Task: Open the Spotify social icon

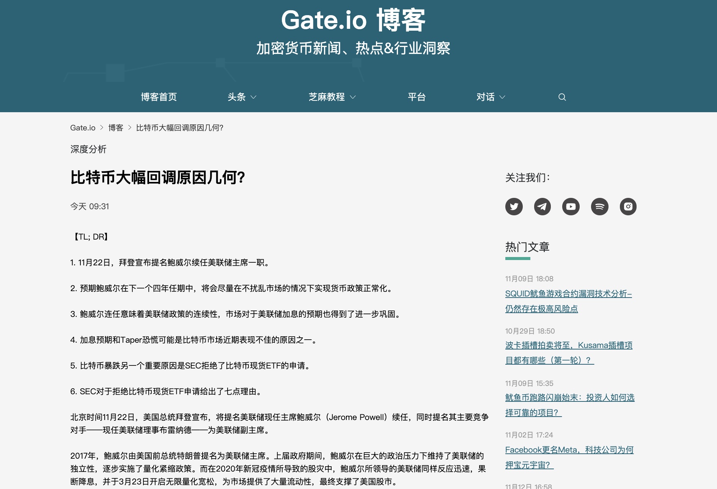Action: [x=599, y=207]
